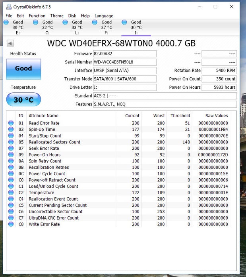Click the Interface field UASP (Serial ATA)

click(125, 71)
